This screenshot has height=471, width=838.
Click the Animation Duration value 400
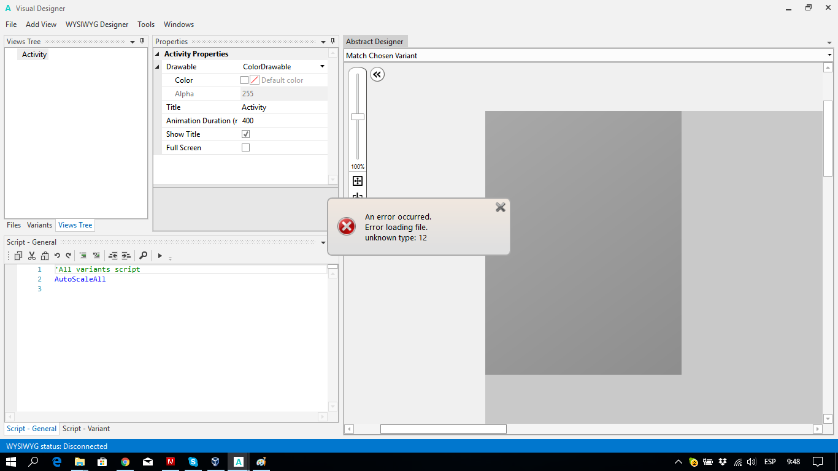[x=248, y=121]
